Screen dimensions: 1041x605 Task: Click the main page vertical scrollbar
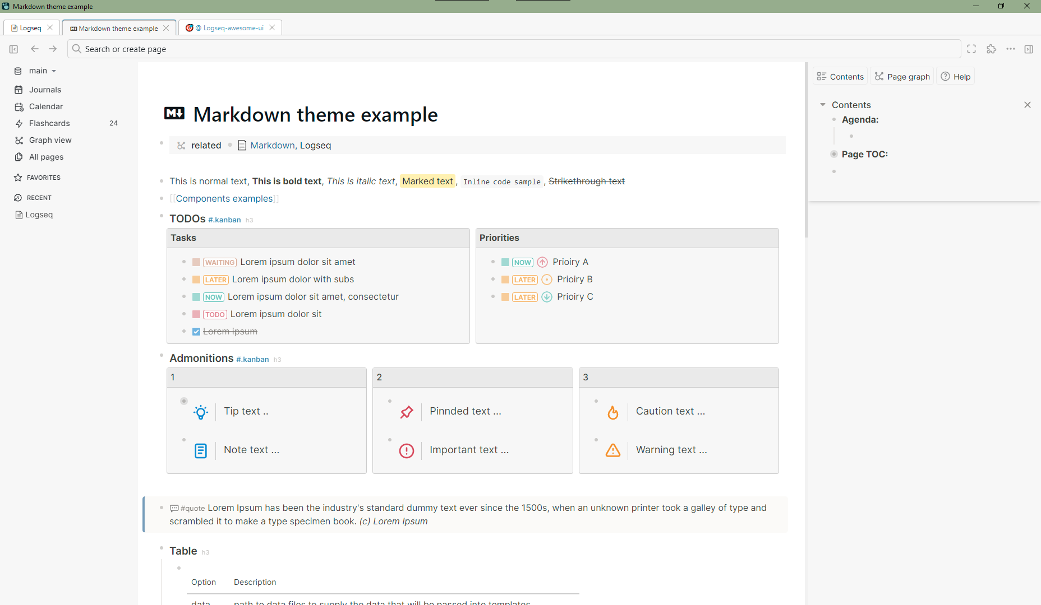pos(807,150)
